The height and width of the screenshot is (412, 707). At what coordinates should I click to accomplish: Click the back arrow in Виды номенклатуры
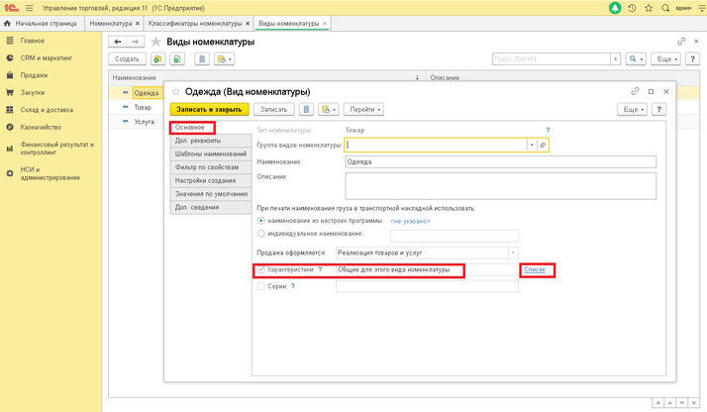tap(118, 42)
